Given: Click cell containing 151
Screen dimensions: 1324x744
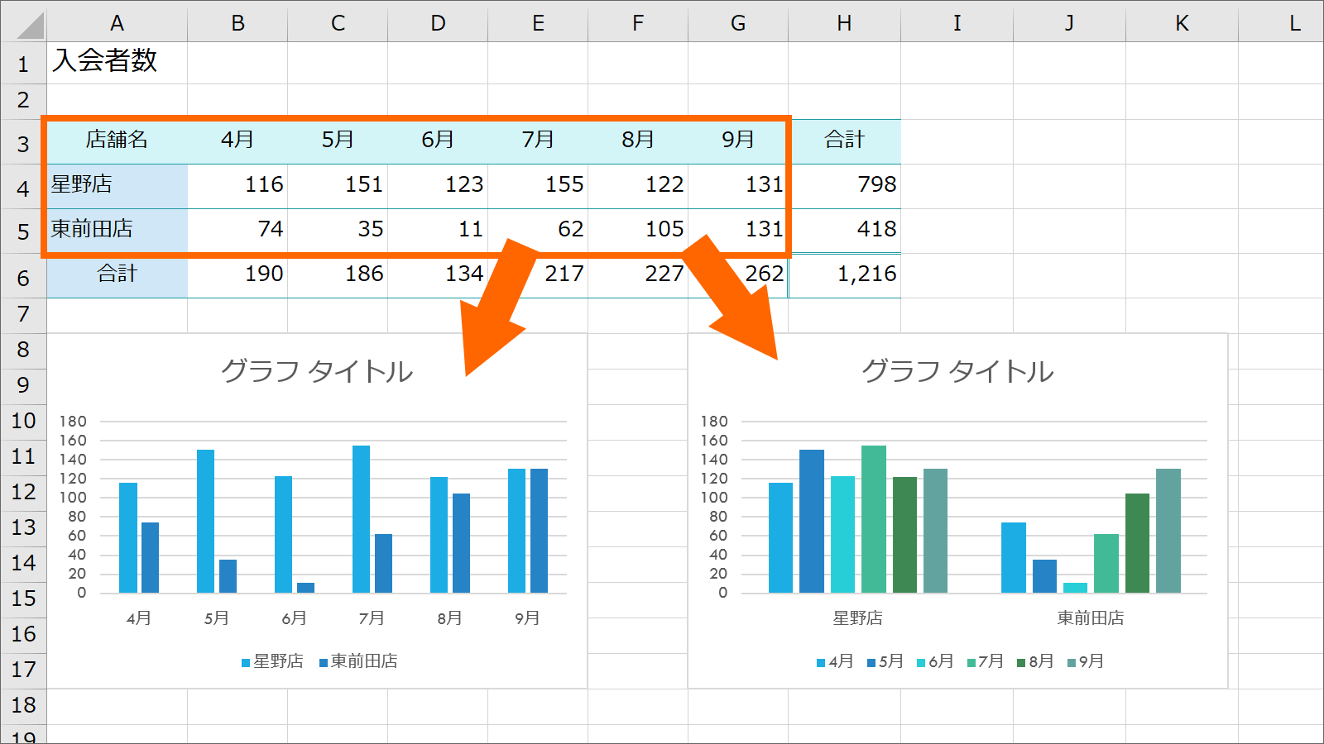Looking at the screenshot, I should (338, 185).
